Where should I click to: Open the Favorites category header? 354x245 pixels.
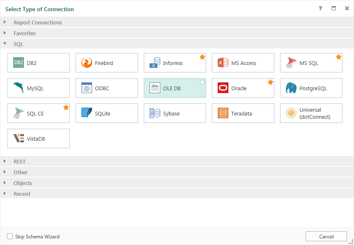(x=25, y=33)
